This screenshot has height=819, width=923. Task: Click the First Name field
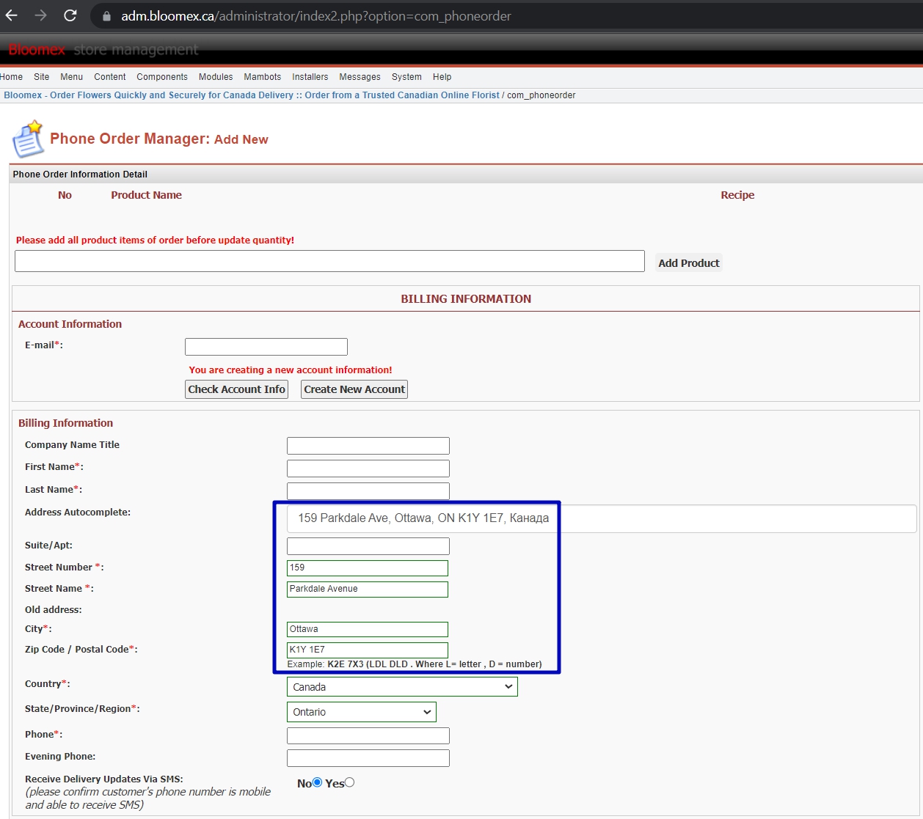click(x=368, y=469)
